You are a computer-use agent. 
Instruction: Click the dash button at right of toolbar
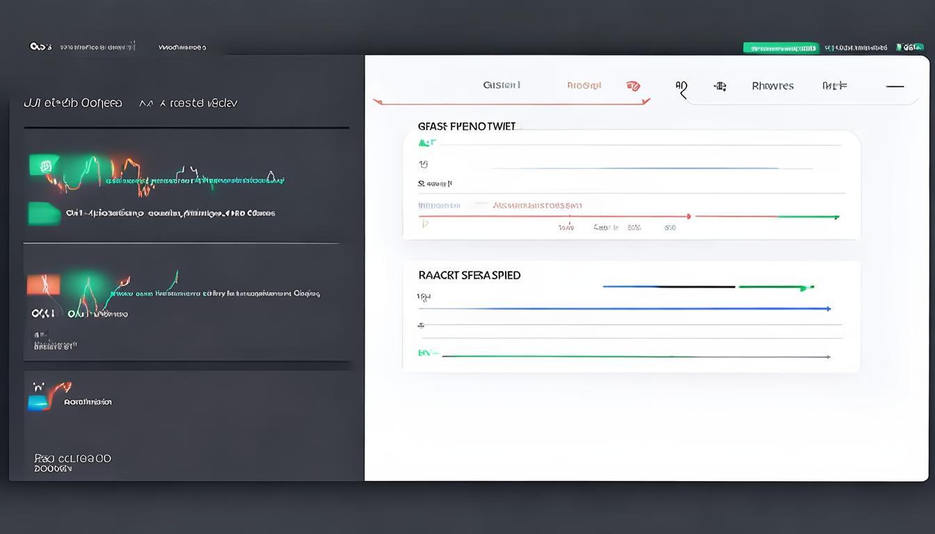pyautogui.click(x=895, y=86)
